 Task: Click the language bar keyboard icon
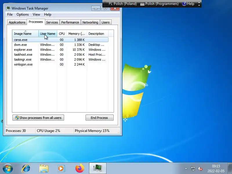point(142,4)
